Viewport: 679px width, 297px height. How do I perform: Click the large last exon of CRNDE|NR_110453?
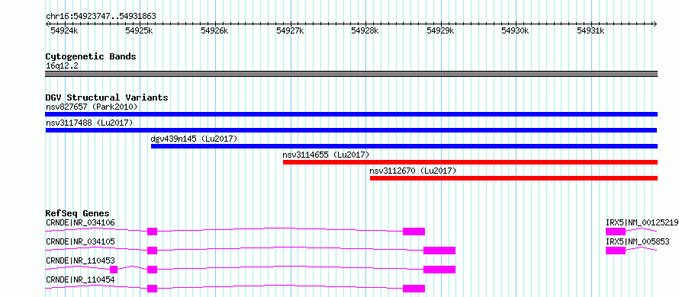tap(439, 270)
